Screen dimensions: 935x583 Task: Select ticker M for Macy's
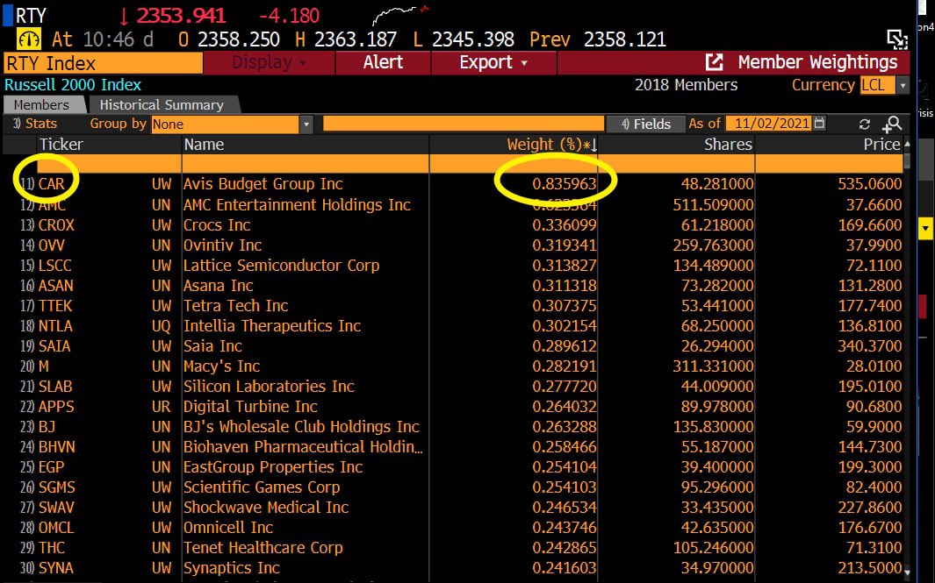click(x=44, y=366)
